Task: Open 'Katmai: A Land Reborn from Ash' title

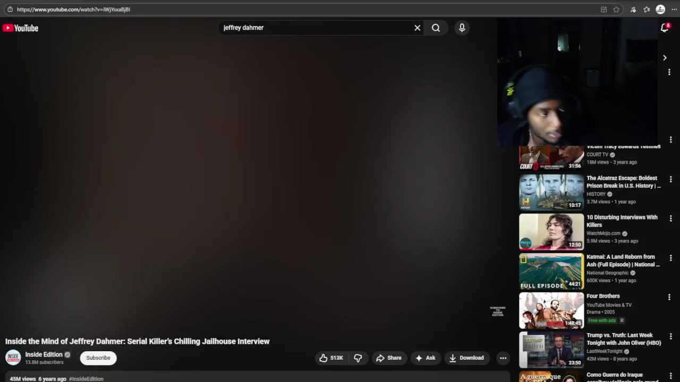Action: pyautogui.click(x=623, y=261)
